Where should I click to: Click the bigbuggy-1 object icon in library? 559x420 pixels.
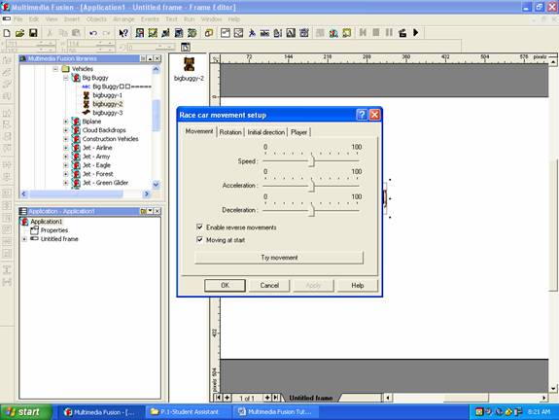(x=86, y=95)
